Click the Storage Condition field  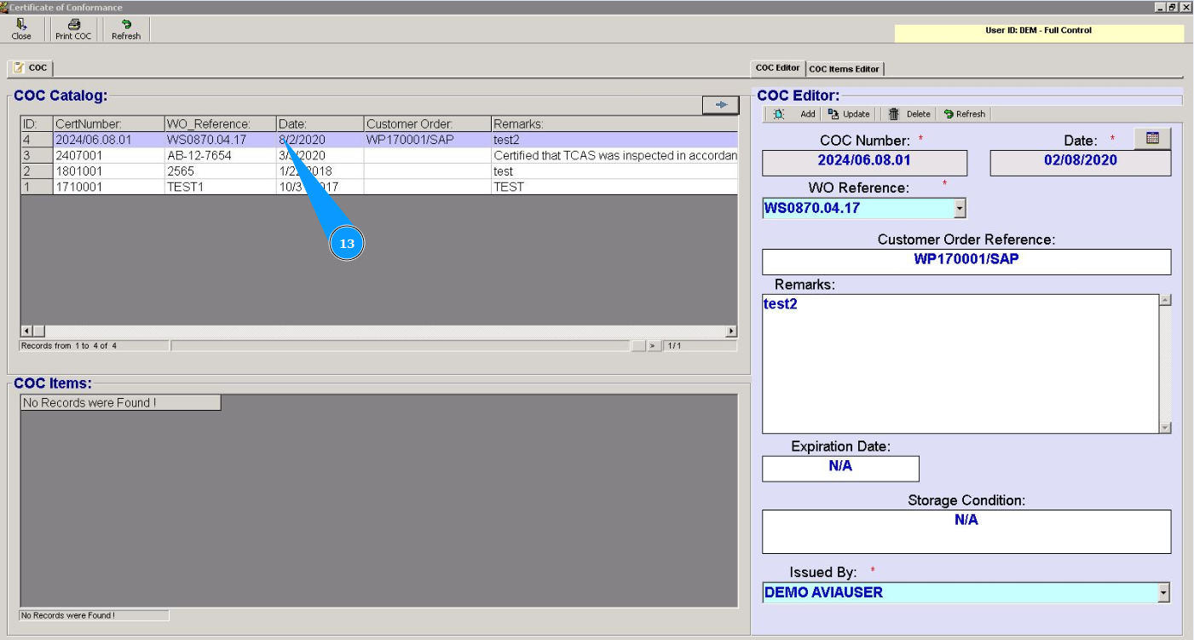[x=966, y=532]
